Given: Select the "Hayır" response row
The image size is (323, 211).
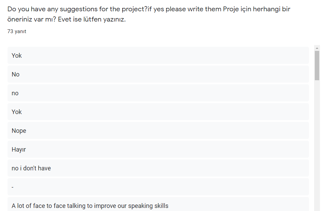Looking at the screenshot, I should tap(19, 149).
